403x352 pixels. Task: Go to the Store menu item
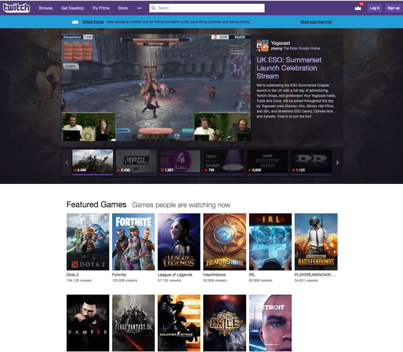coord(123,8)
